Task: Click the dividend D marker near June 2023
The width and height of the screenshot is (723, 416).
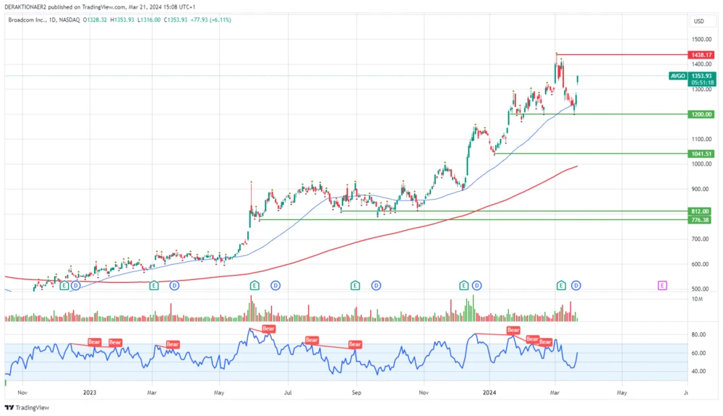Action: pos(275,286)
